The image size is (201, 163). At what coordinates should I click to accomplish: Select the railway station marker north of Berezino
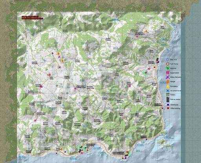157,60
